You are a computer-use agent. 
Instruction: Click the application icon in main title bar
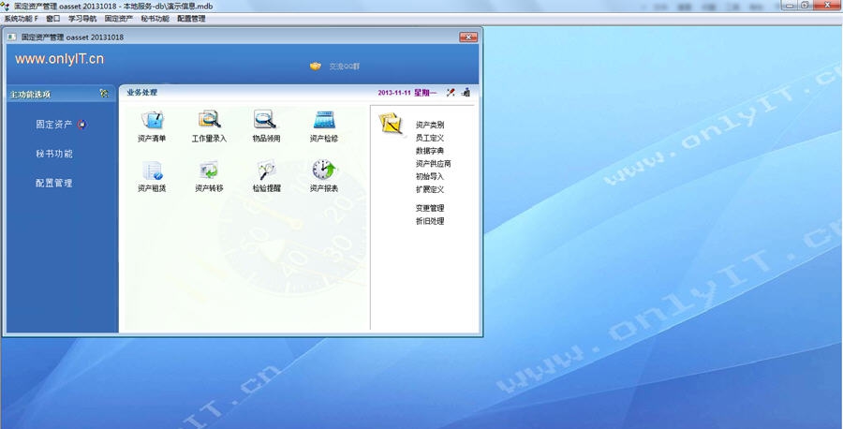[6, 6]
